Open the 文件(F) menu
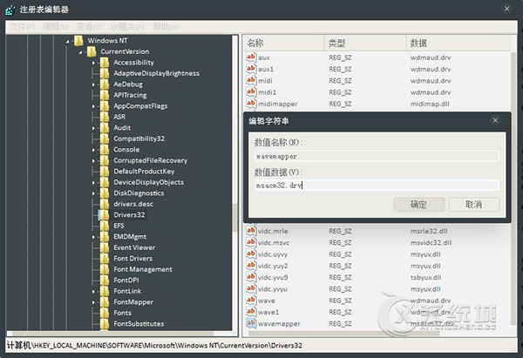 click(x=22, y=27)
